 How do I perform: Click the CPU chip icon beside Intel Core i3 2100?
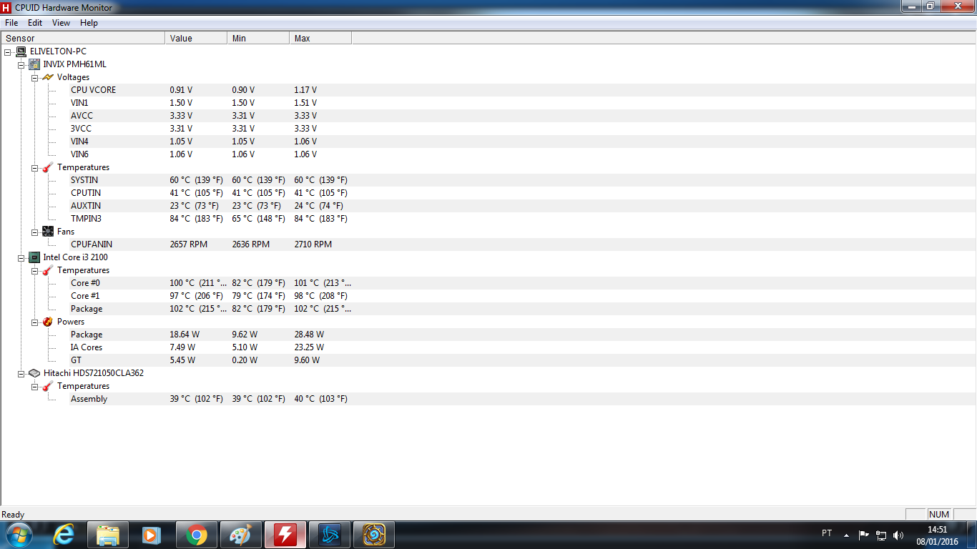(x=34, y=257)
